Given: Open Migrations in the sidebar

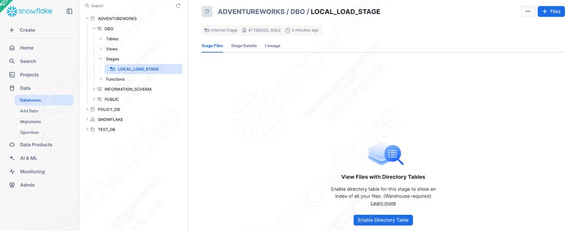Looking at the screenshot, I should pos(30,122).
